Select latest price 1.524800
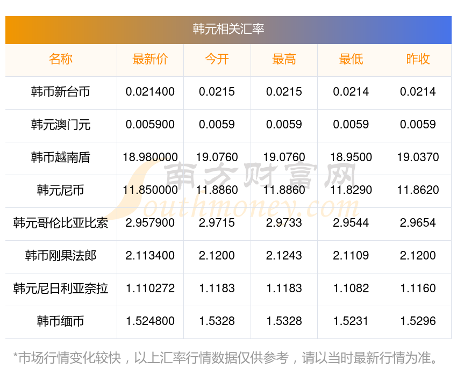 (x=150, y=321)
